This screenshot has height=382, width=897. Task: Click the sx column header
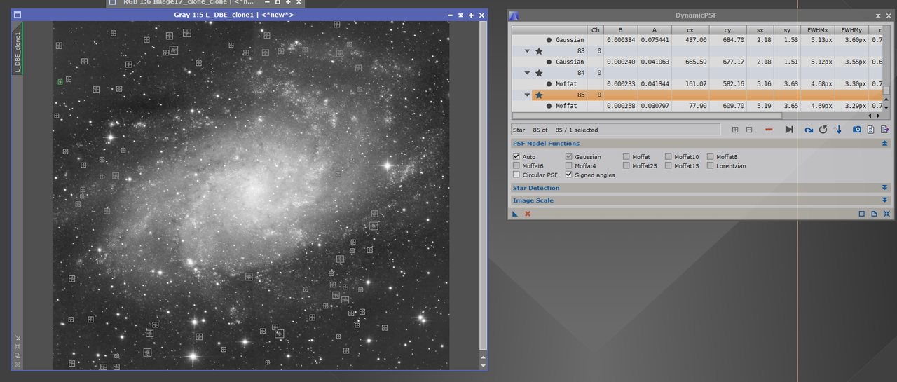[x=760, y=30]
